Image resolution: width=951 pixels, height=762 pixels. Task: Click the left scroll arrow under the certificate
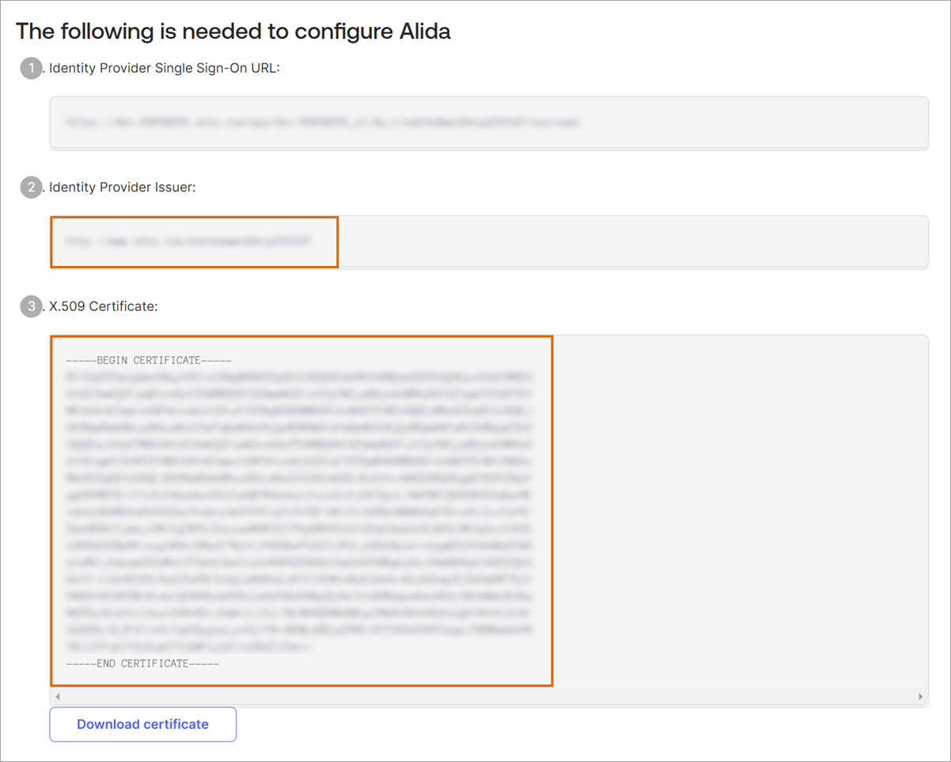[x=57, y=696]
